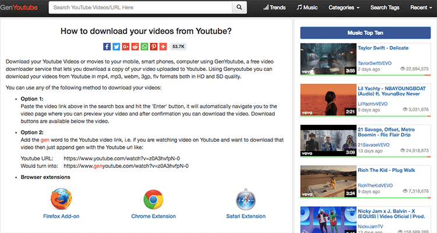This screenshot has height=233, width=437.
Task: Visit 21SavageVEVO channel link
Action: [373, 145]
